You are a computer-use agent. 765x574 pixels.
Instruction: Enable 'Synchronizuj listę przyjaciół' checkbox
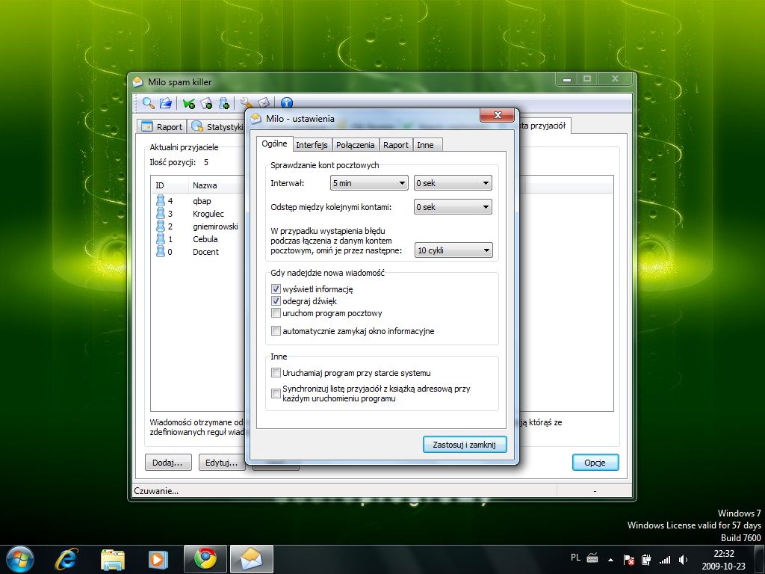(x=276, y=393)
